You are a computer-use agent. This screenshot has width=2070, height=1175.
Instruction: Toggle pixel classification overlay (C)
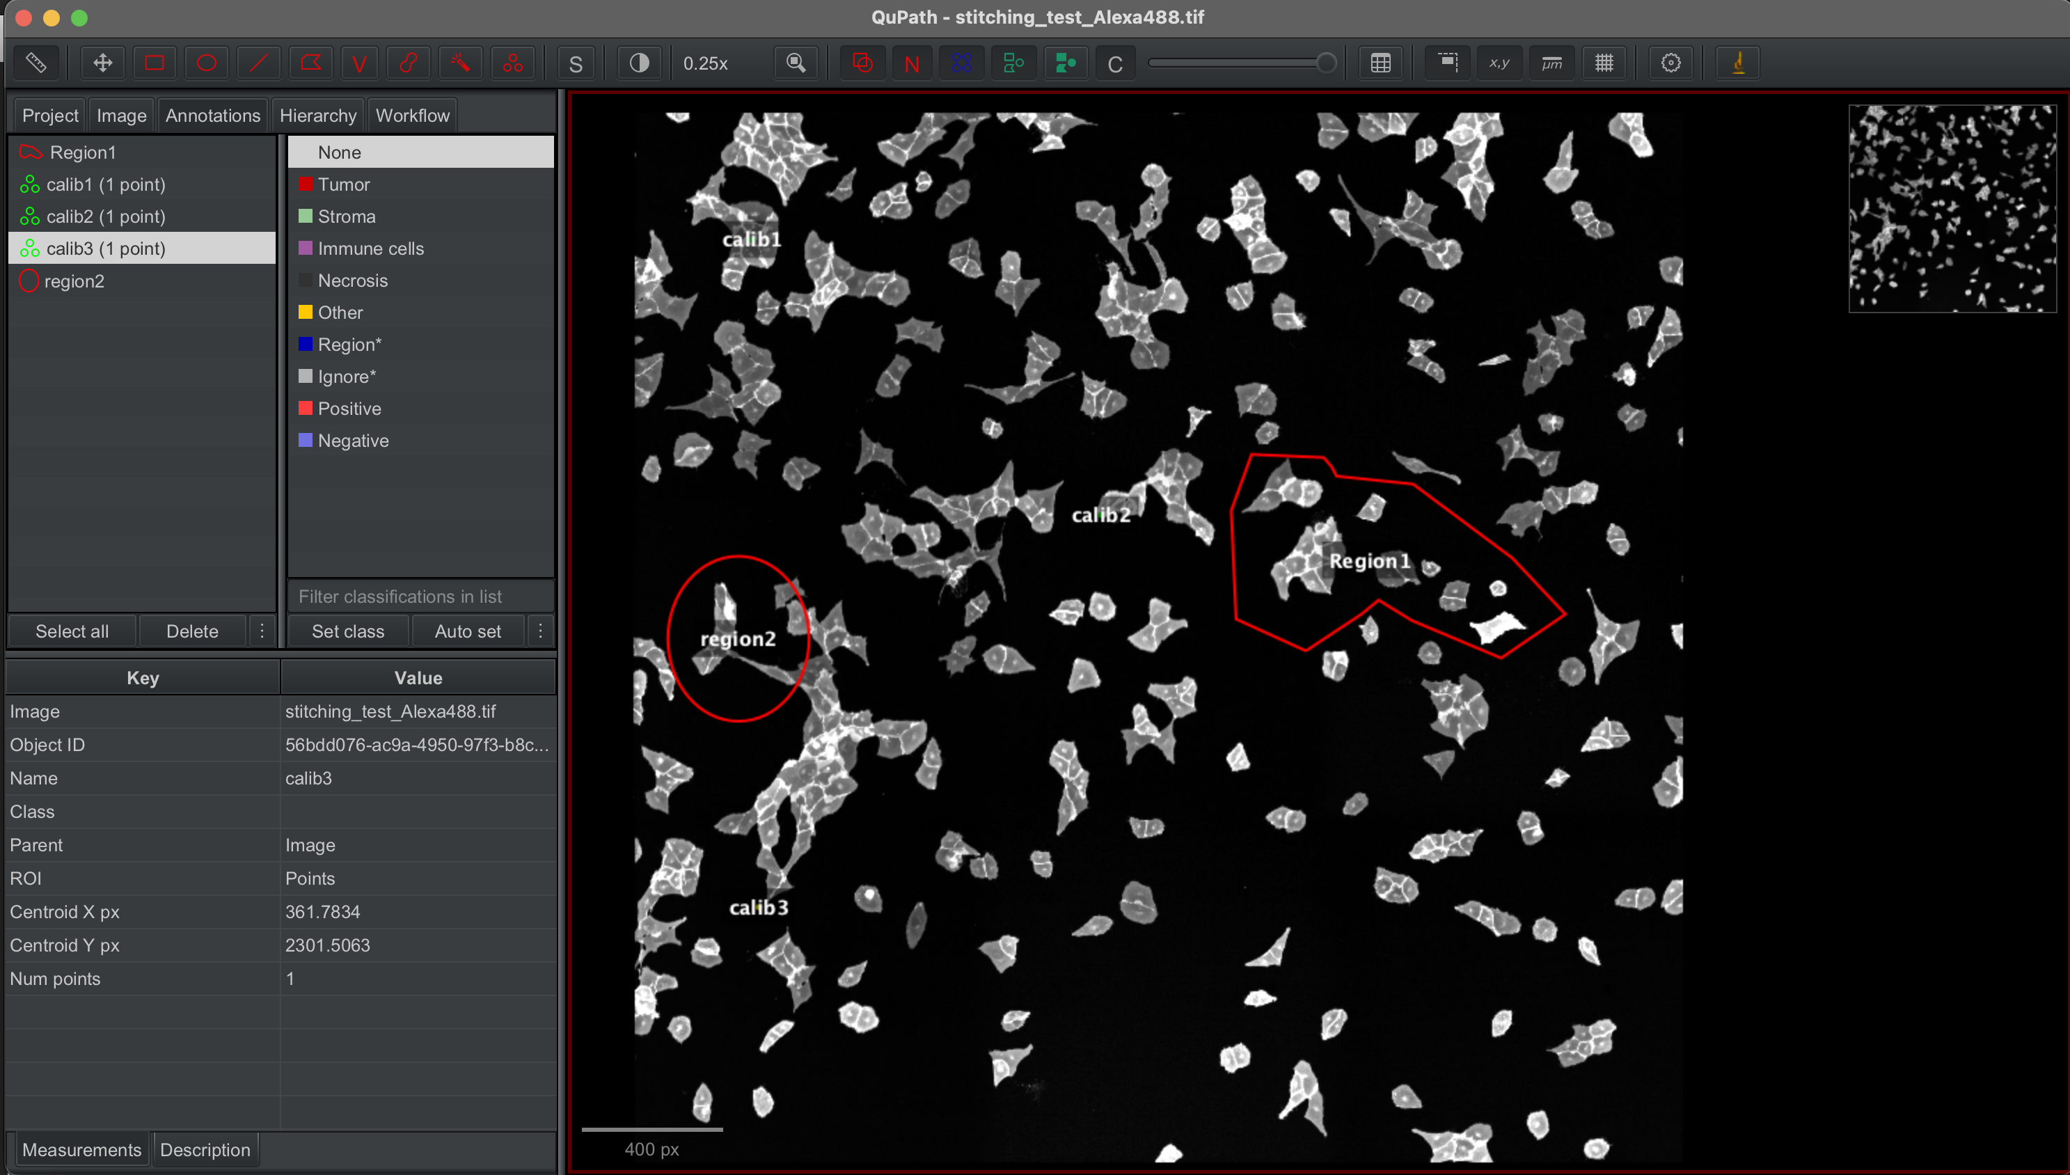click(x=1115, y=63)
